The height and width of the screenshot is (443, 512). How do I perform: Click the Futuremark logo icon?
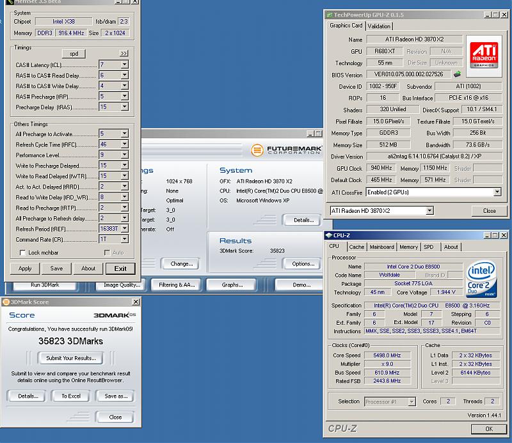tap(257, 150)
